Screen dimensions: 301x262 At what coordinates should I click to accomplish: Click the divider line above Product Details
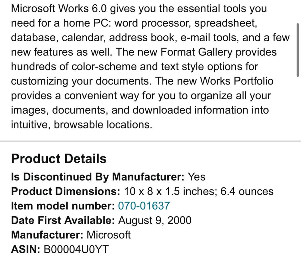(x=150, y=141)
